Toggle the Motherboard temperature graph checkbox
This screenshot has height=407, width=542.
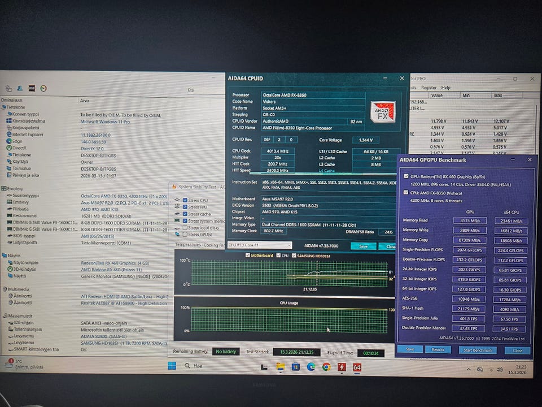(247, 256)
